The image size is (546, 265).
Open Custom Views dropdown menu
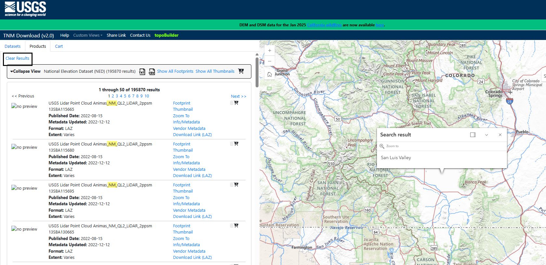pyautogui.click(x=87, y=35)
